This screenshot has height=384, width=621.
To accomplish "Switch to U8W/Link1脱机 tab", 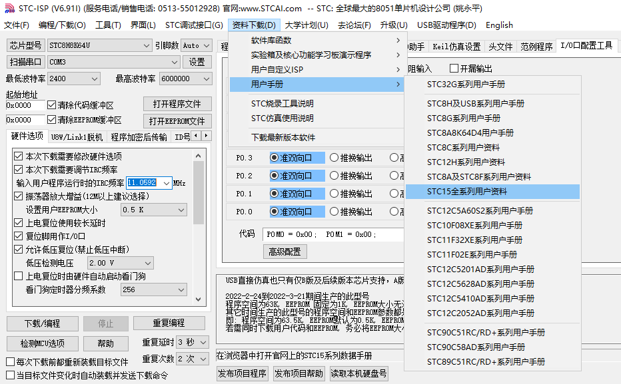I will click(77, 137).
